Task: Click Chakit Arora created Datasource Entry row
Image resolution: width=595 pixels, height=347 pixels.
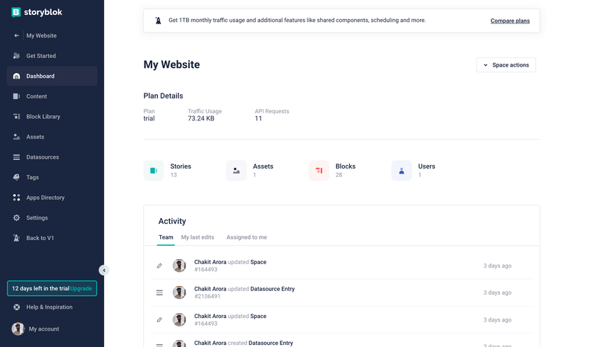Action: (x=341, y=341)
